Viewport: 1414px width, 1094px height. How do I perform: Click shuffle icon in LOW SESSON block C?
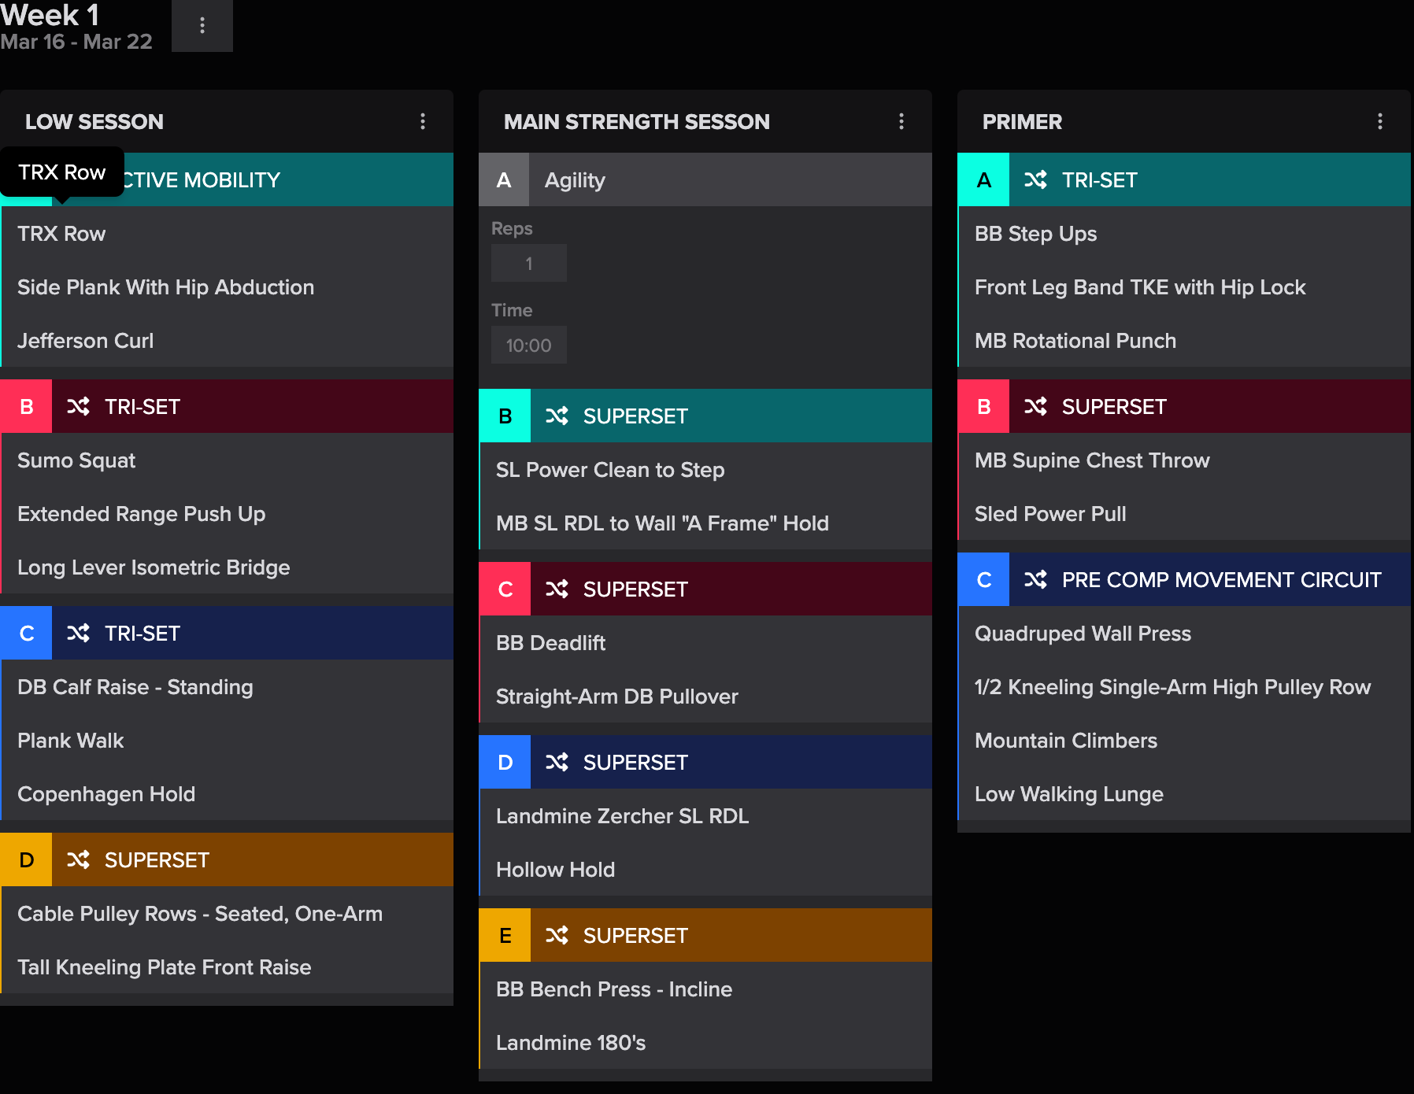(x=78, y=633)
